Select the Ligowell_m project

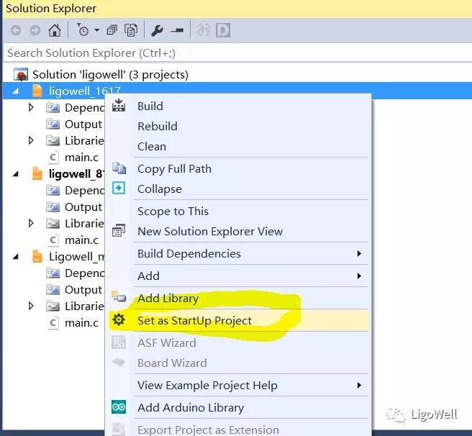77,257
